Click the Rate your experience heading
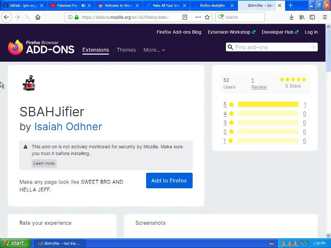331x248 pixels. pos(45,223)
